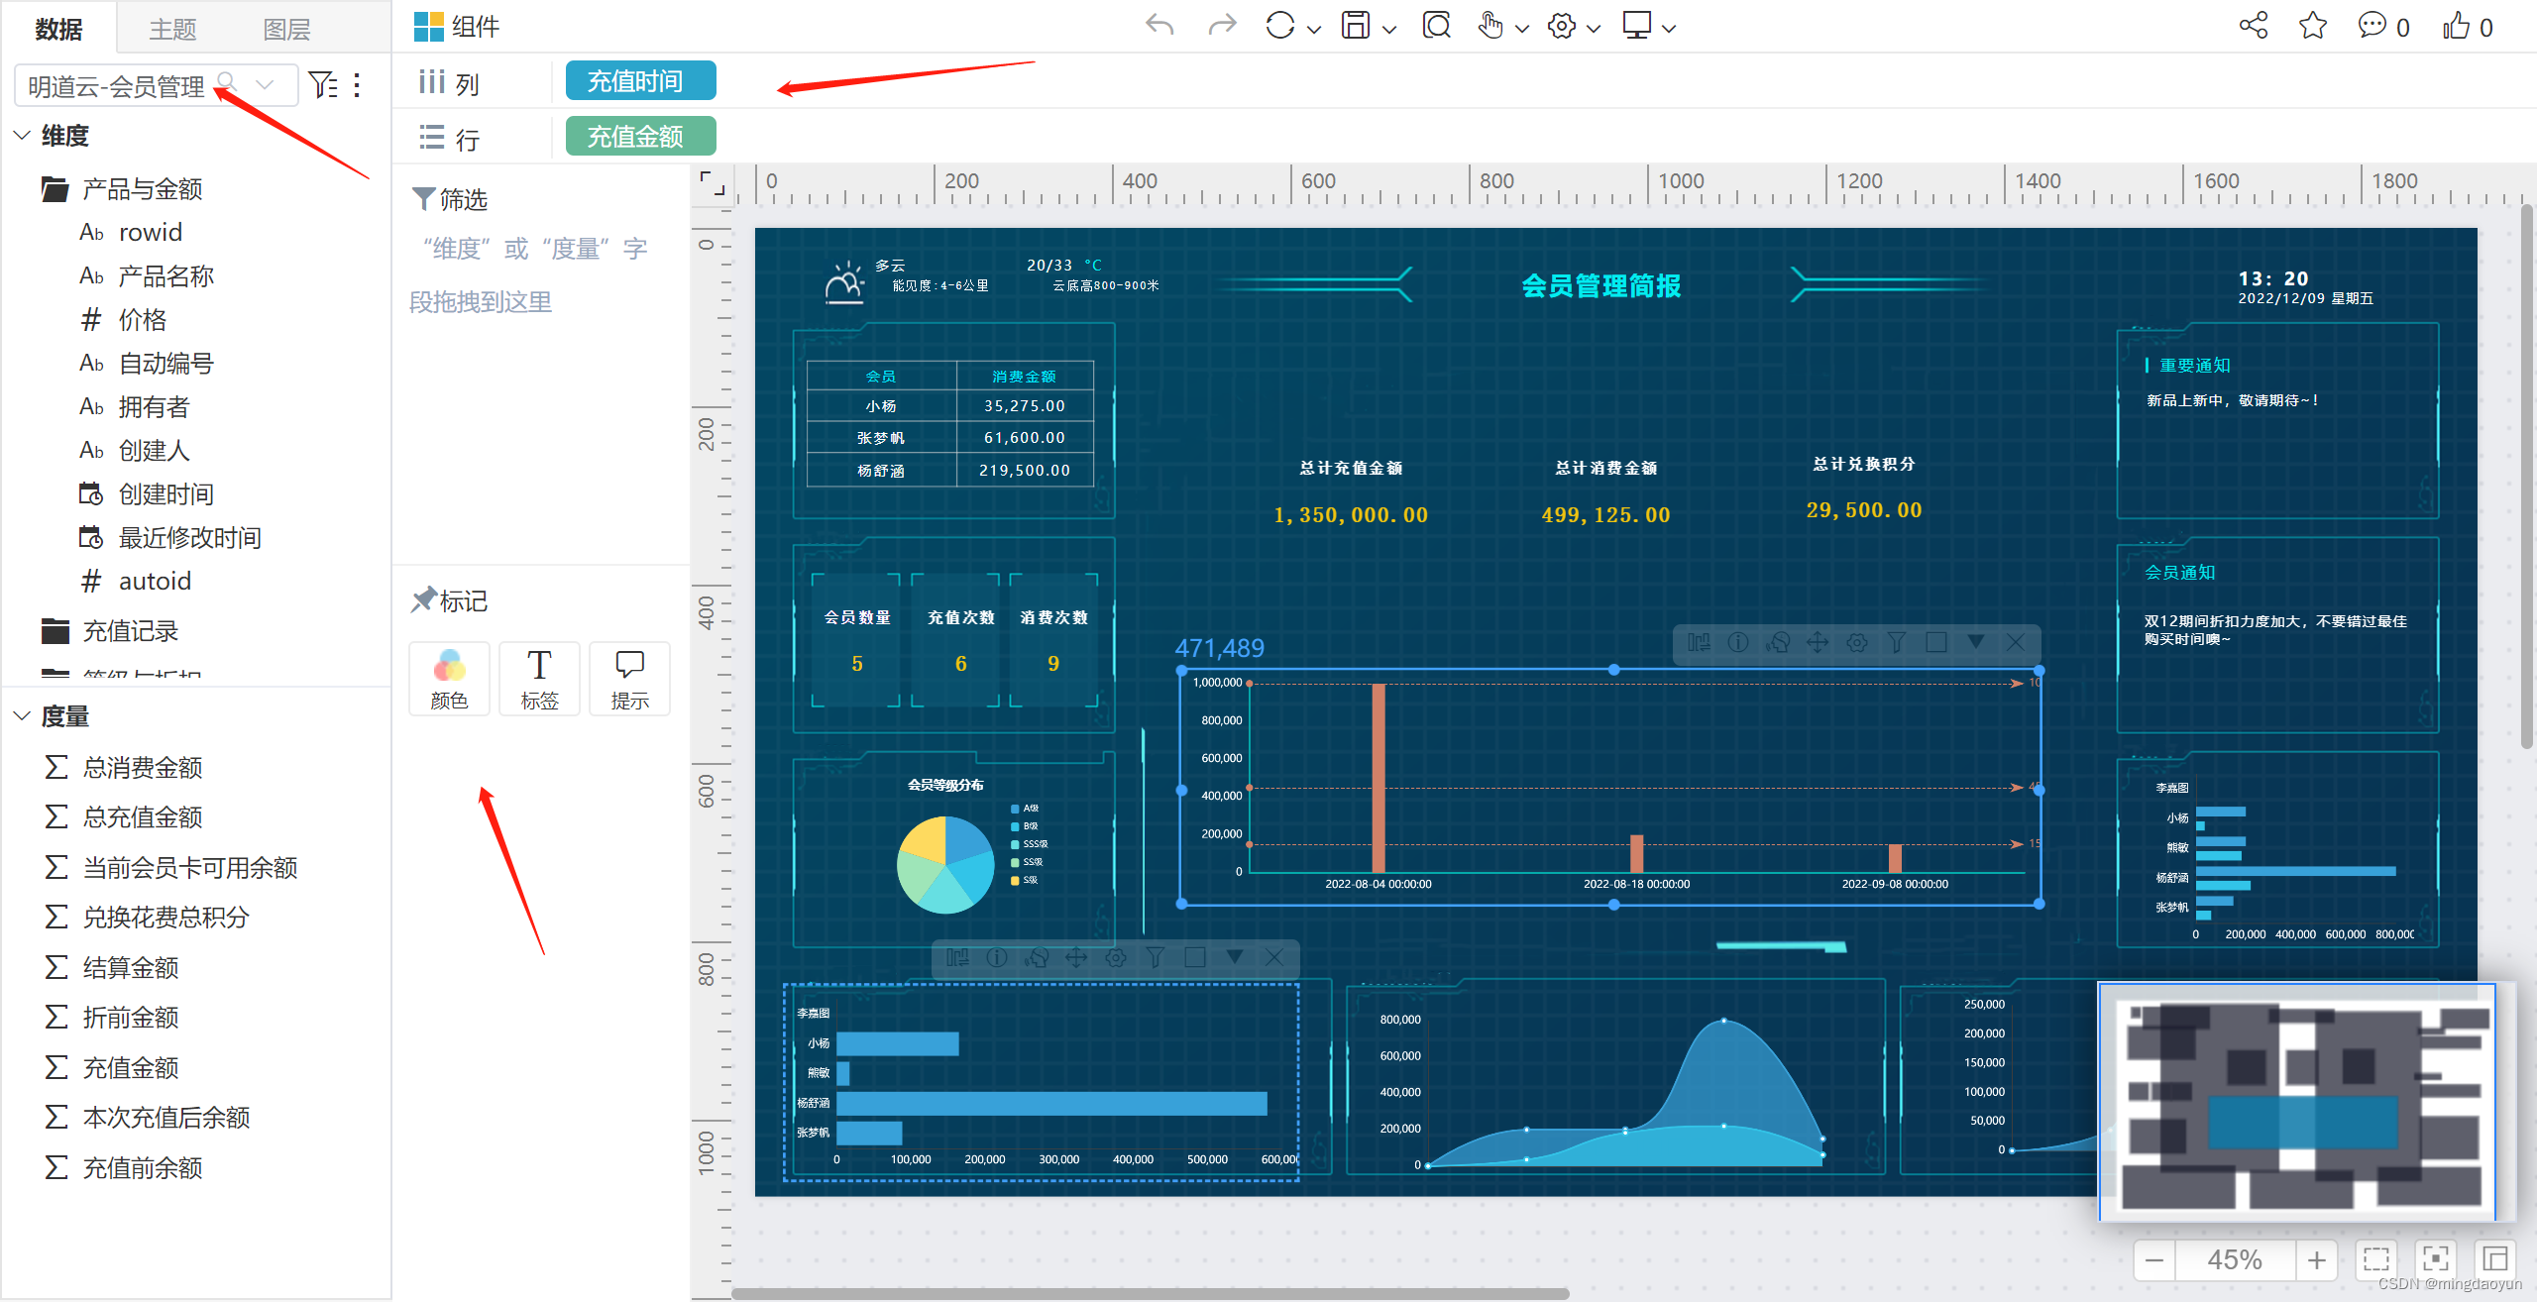Click the 颜色 color mark button

(x=449, y=679)
